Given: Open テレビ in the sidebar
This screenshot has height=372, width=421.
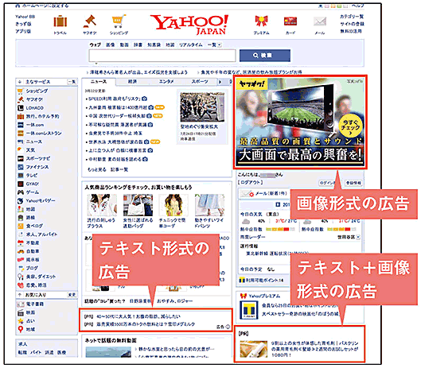Looking at the screenshot, I should pyautogui.click(x=32, y=176).
